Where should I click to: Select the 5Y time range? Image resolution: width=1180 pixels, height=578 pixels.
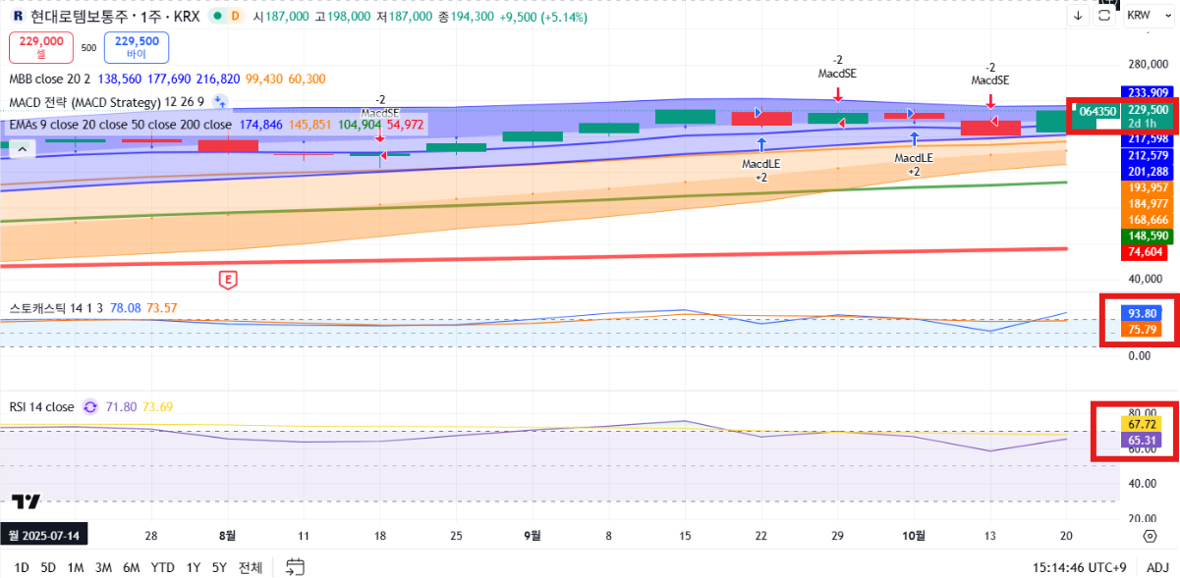[219, 566]
